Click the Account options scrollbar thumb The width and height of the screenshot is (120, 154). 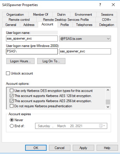108,102
